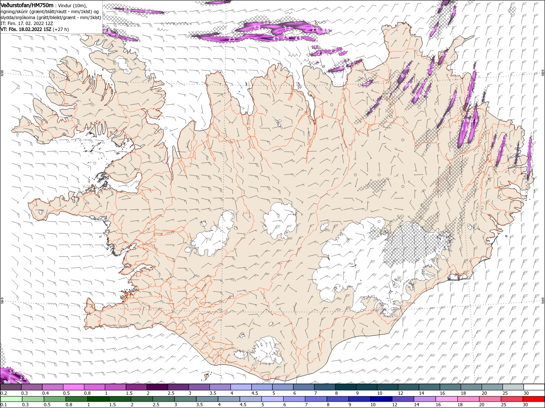The image size is (545, 408).
Task: Select the darkest green lower swatch between 1 and 1.5
Action: pos(98,399)
